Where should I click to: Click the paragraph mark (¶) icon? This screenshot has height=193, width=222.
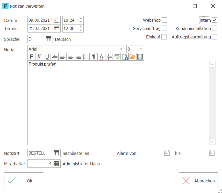coord(94,57)
